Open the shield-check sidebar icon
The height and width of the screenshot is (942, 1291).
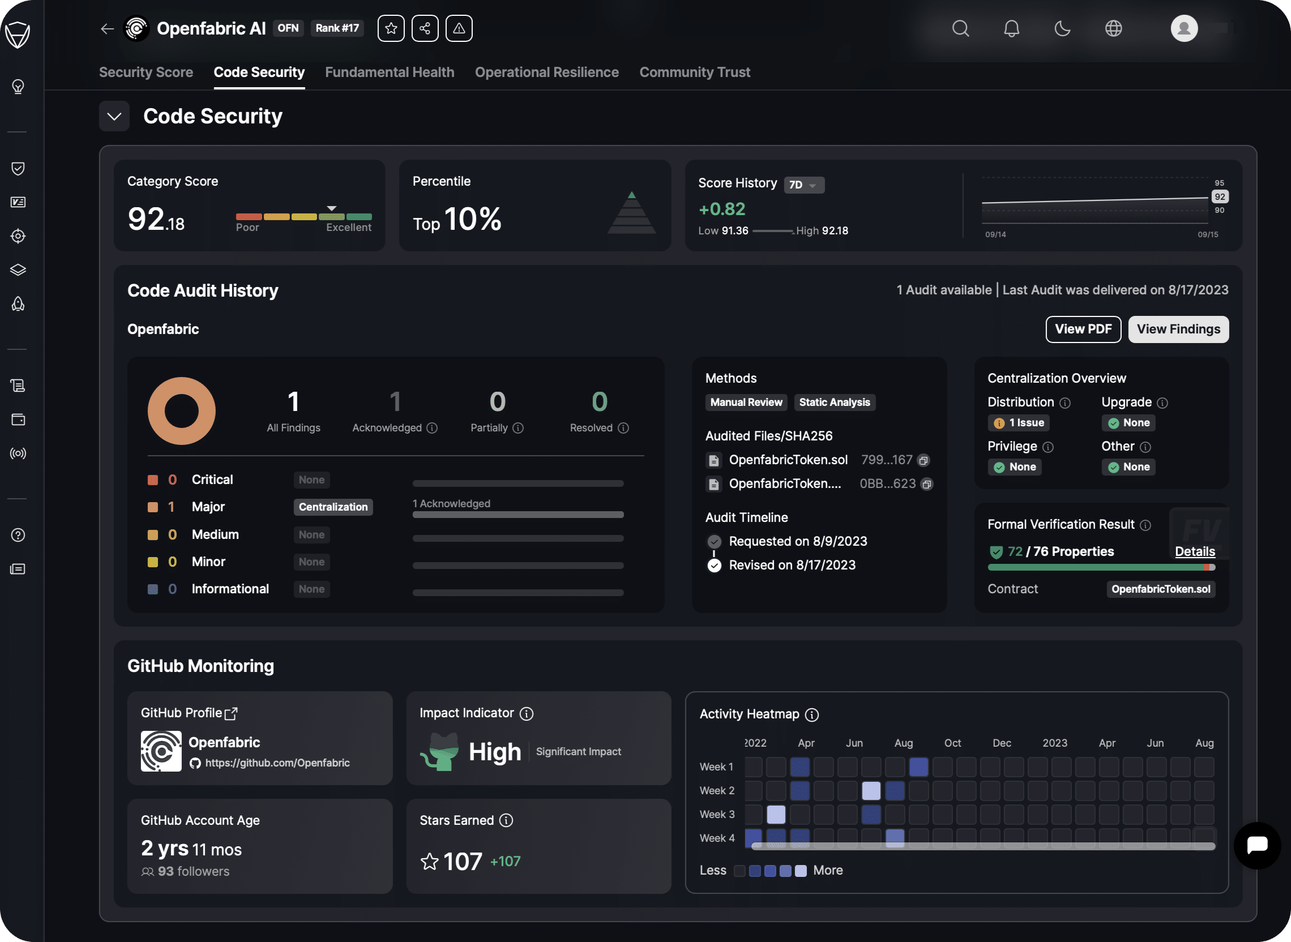(x=18, y=168)
